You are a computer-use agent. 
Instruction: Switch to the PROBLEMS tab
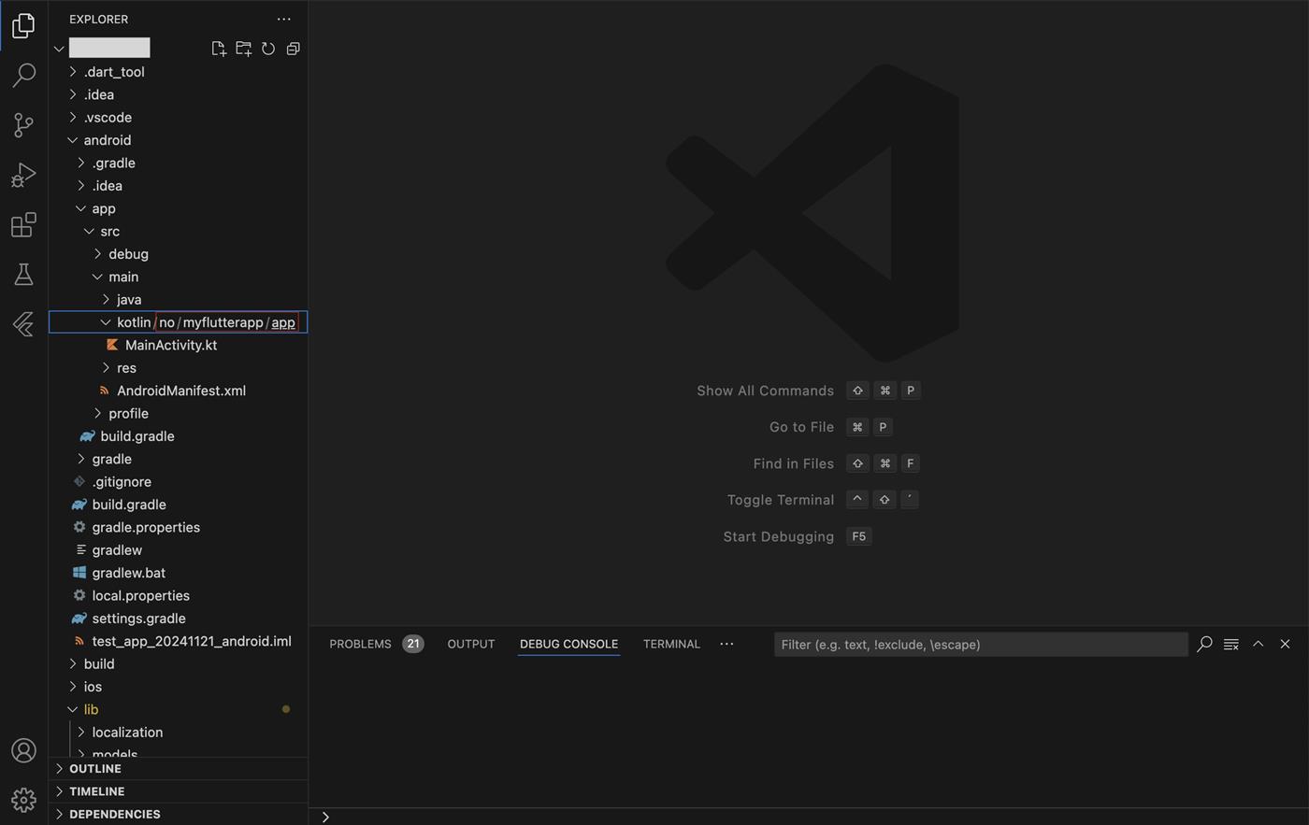pos(360,644)
